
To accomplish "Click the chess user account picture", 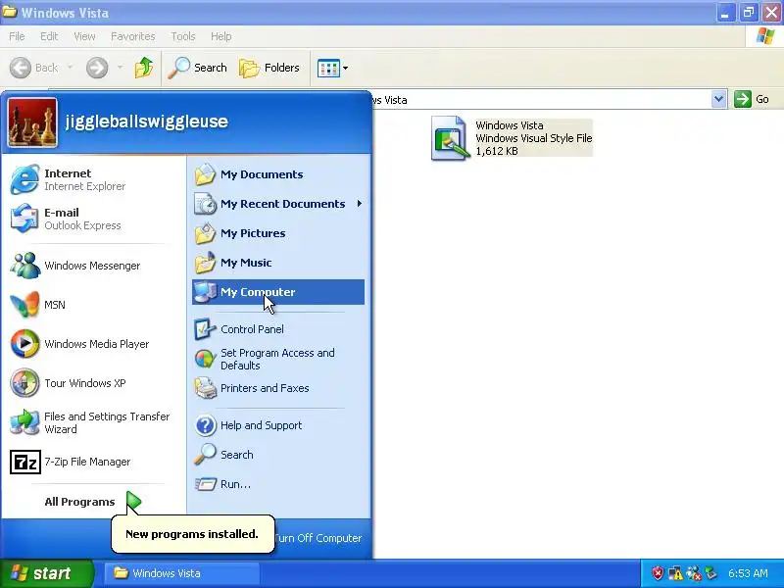I will click(32, 122).
